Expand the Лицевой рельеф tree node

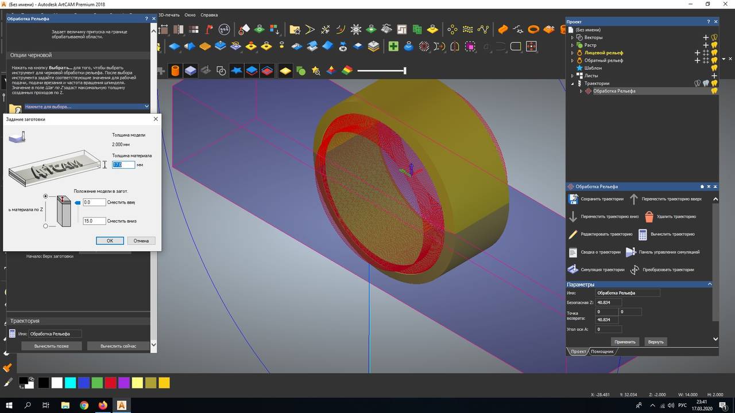(x=572, y=53)
